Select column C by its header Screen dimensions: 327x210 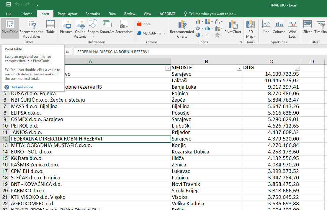point(271,62)
